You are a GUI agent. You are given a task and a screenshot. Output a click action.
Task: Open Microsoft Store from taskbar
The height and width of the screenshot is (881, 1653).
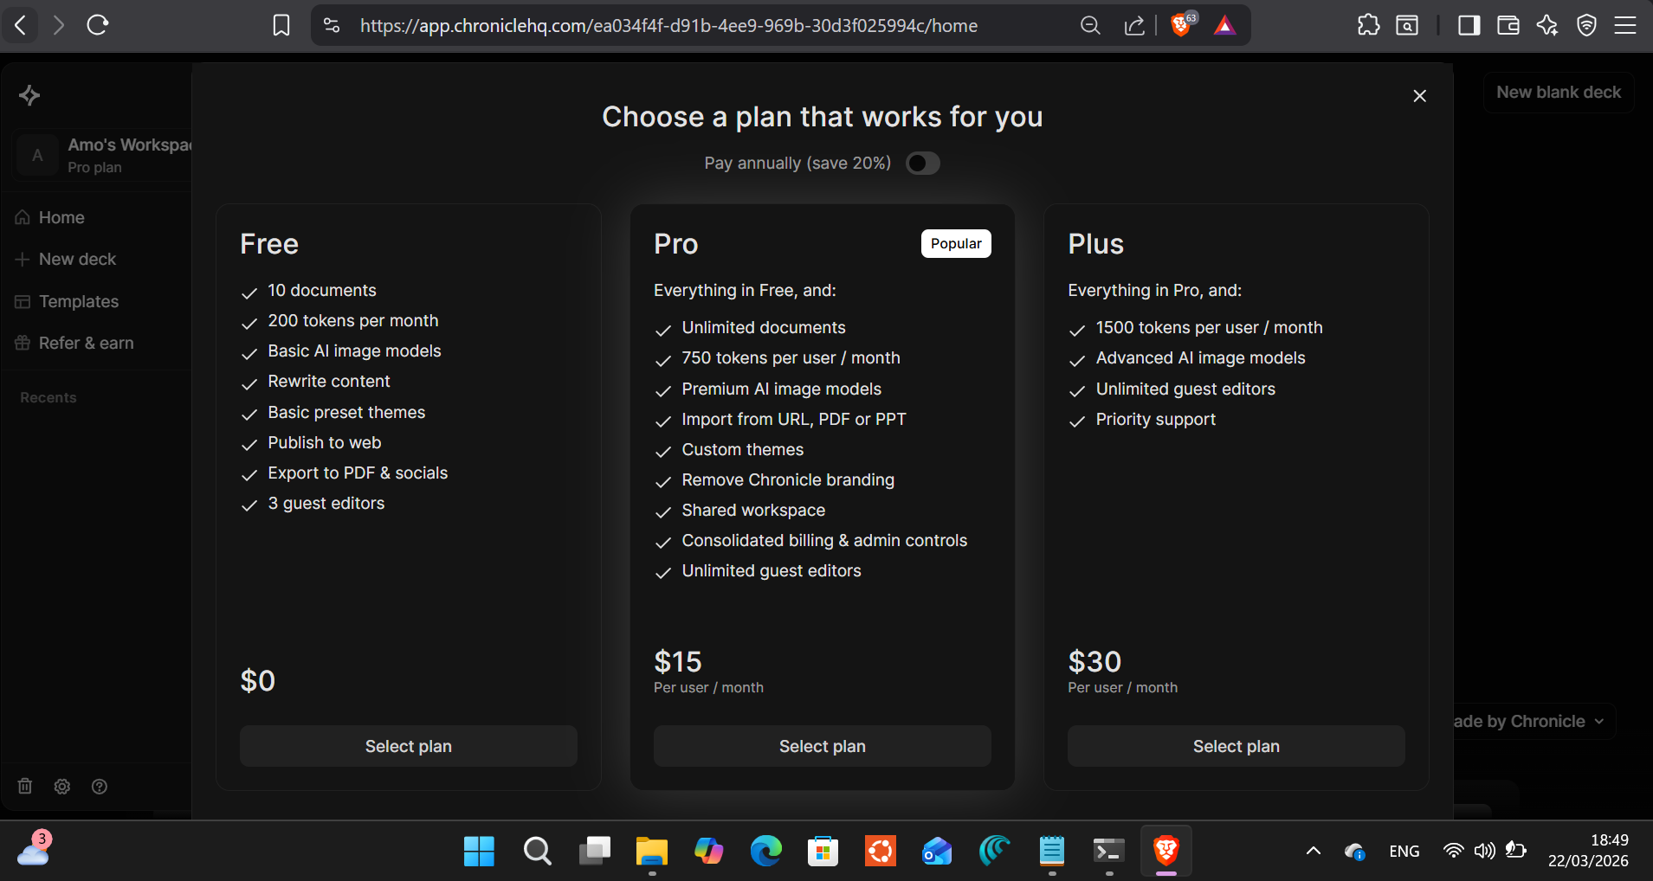pyautogui.click(x=823, y=852)
